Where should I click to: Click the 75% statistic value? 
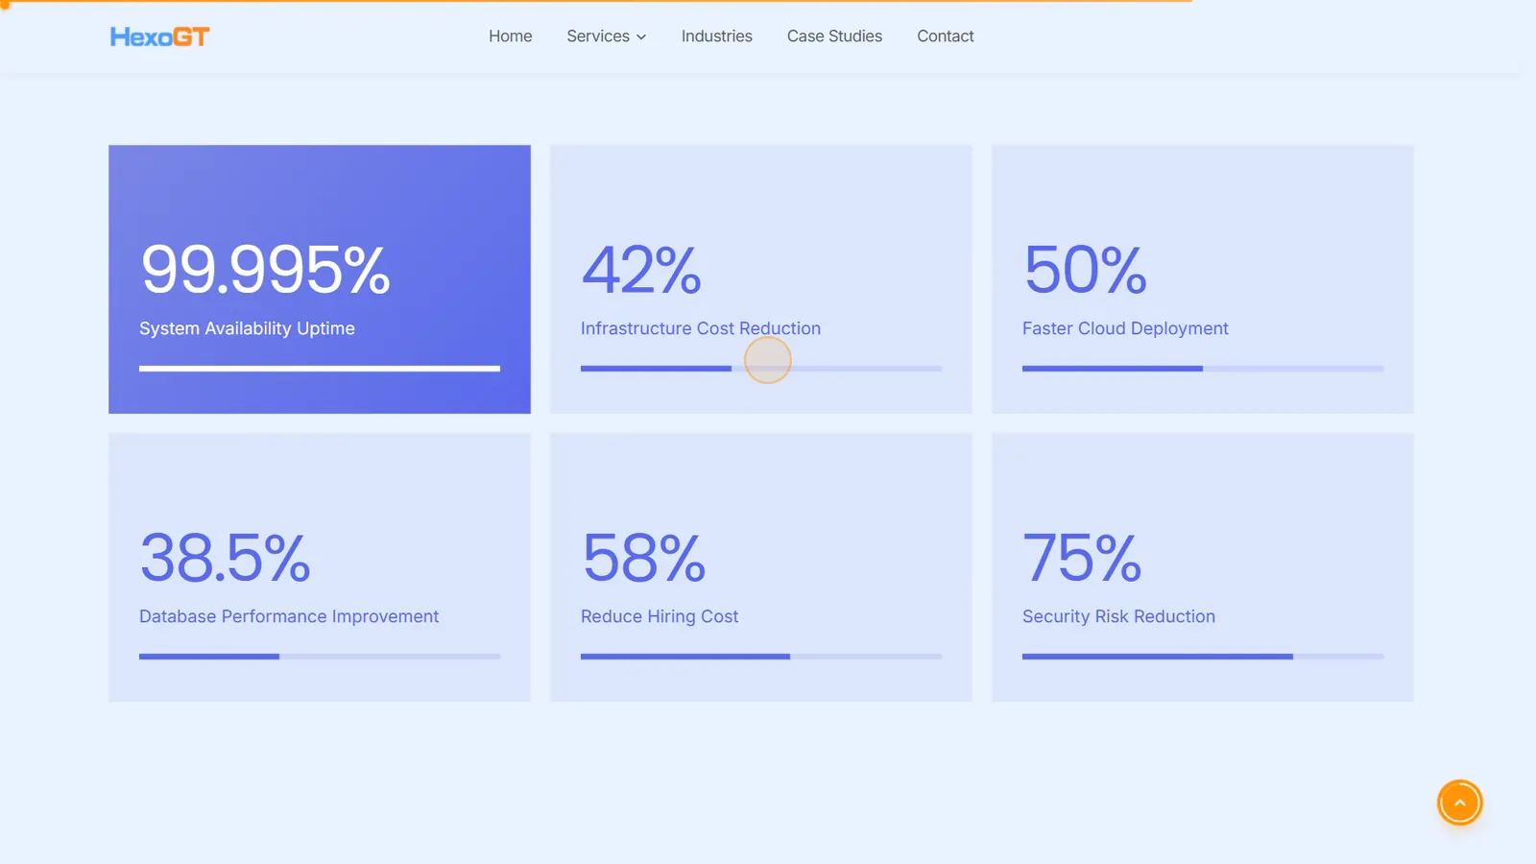1083,558
